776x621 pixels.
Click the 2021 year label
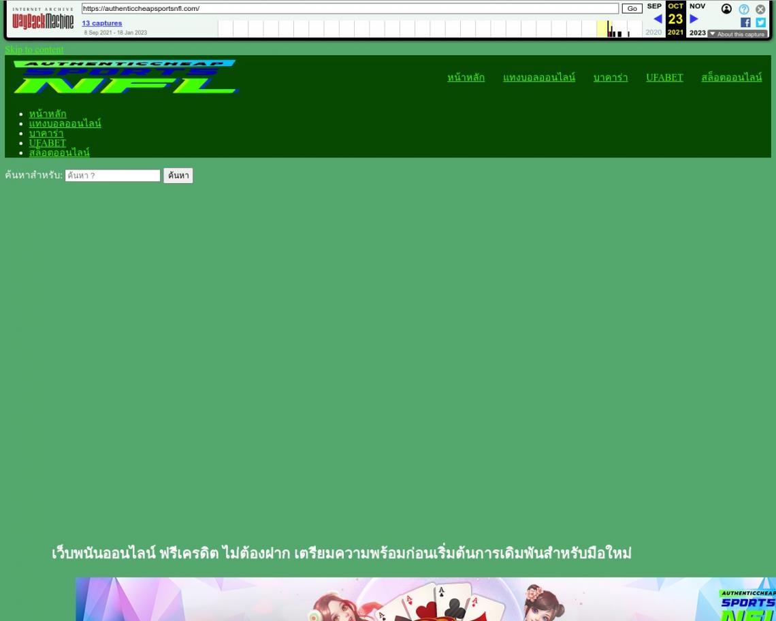pyautogui.click(x=675, y=32)
